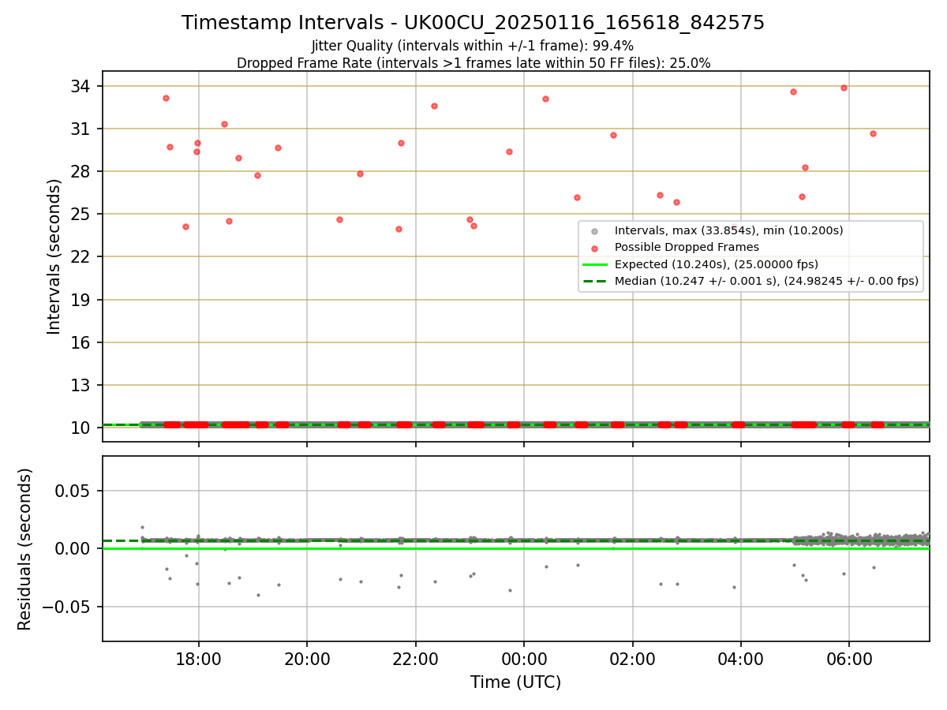
Task: Click the red dropped-frame point near 33 seconds after 00:00
Action: pos(545,99)
